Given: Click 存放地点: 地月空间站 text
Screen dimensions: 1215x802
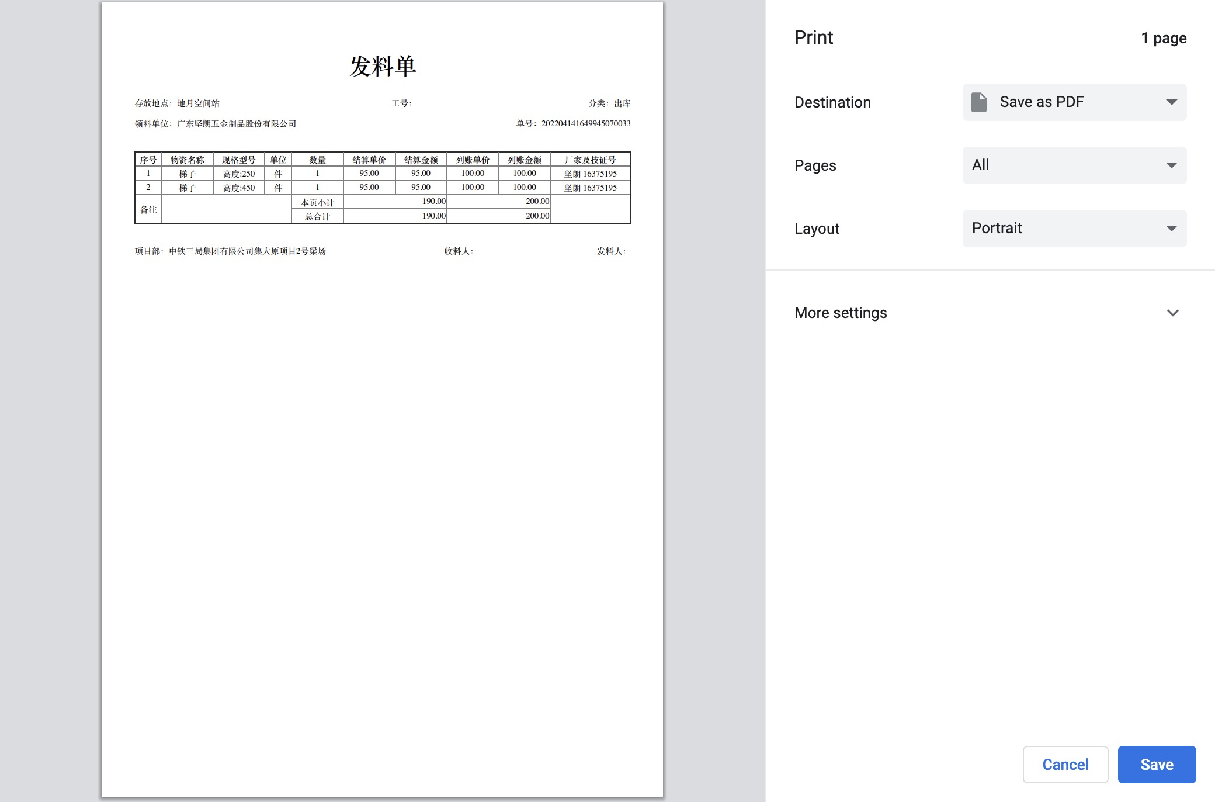Looking at the screenshot, I should [x=177, y=103].
